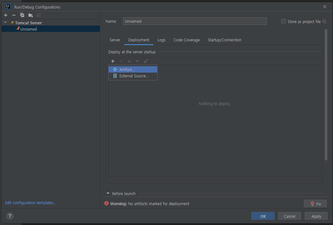Click warning text No artifacts marked for deployment
This screenshot has width=333, height=225.
tap(158, 204)
